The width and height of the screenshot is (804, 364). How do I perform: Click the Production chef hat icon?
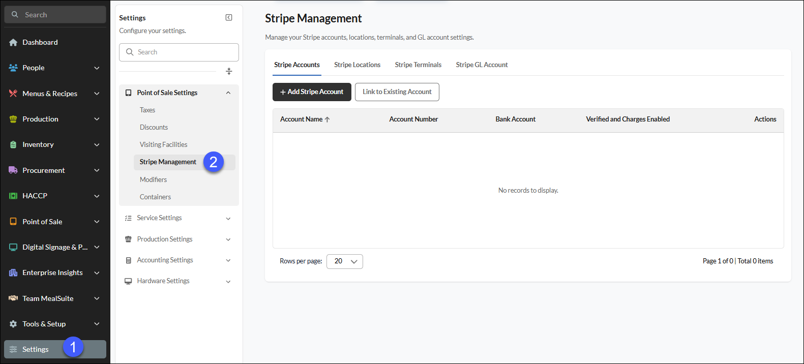point(13,119)
